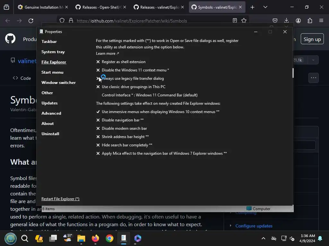Open Firefox from the taskbar
The image size is (329, 246).
(95, 238)
